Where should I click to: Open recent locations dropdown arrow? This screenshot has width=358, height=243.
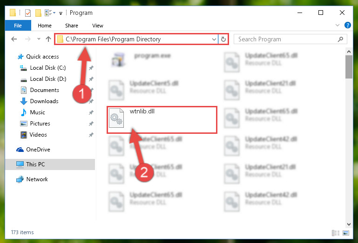tap(39, 39)
